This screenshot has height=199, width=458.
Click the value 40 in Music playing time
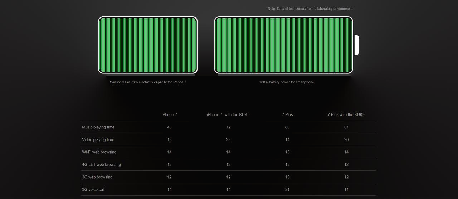pyautogui.click(x=169, y=127)
